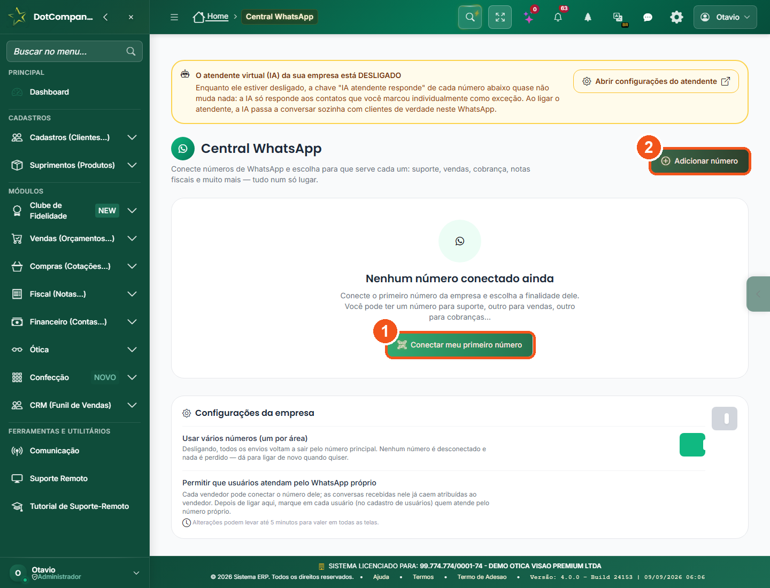Expand the Ótica menu chevron
770x588 pixels.
(x=132, y=350)
